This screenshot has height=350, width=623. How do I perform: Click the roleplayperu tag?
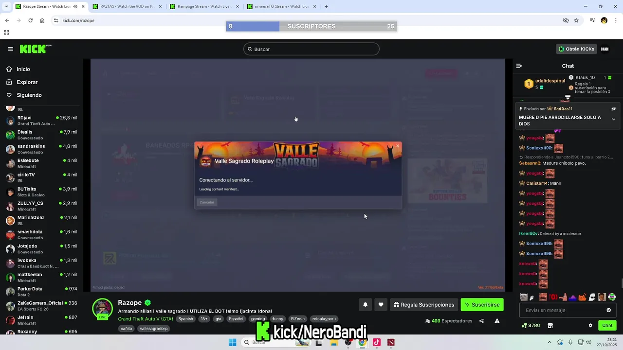pyautogui.click(x=324, y=319)
